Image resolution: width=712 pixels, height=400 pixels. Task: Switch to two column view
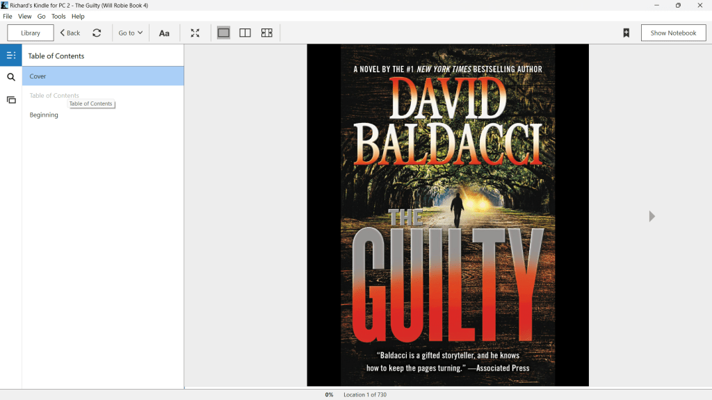(245, 33)
